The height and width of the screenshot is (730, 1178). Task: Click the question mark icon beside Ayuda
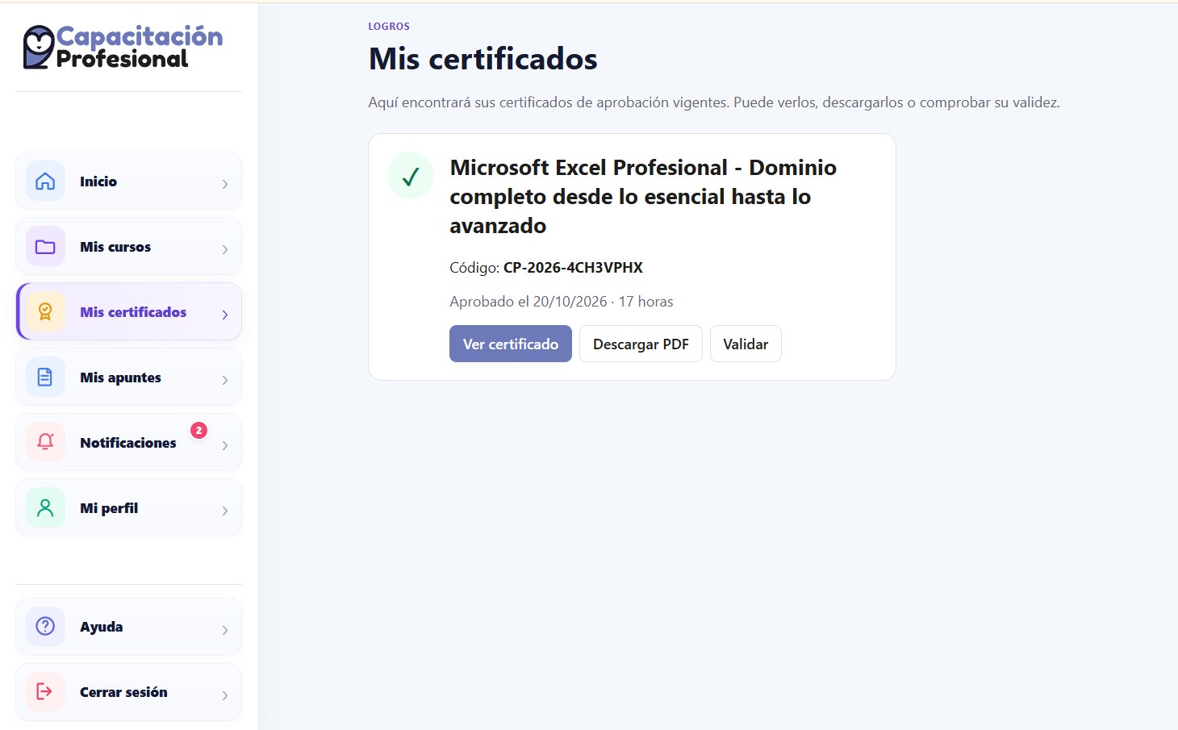coord(45,626)
